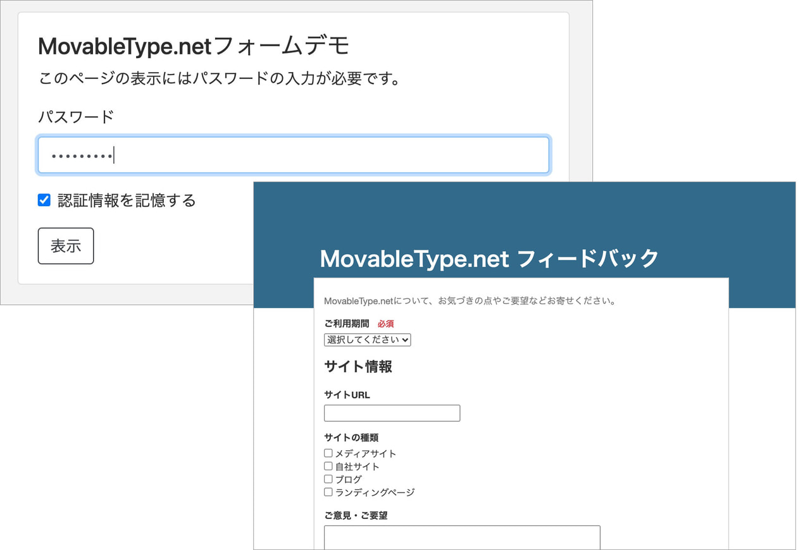The image size is (810, 550).
Task: Click the password input field
Action: tap(293, 155)
